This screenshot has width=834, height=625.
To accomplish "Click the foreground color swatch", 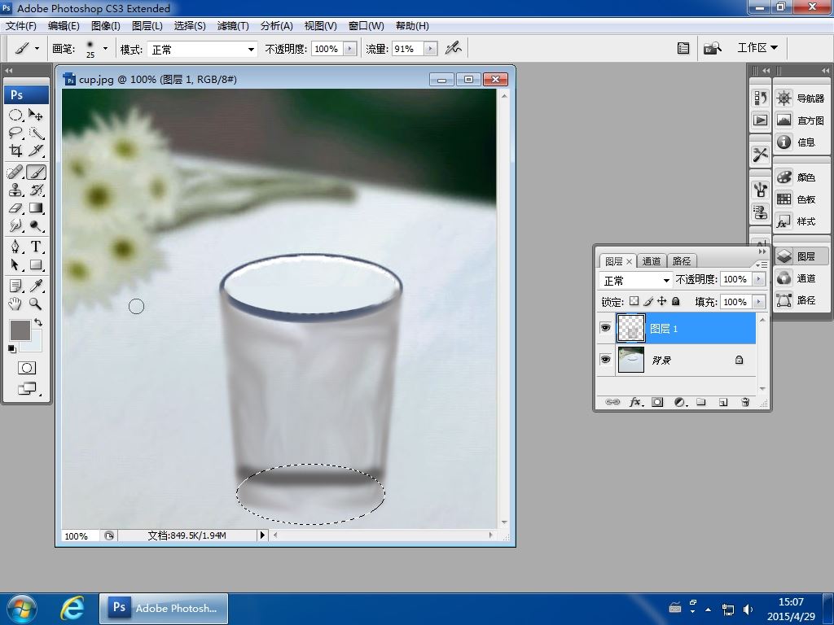I will click(x=19, y=330).
